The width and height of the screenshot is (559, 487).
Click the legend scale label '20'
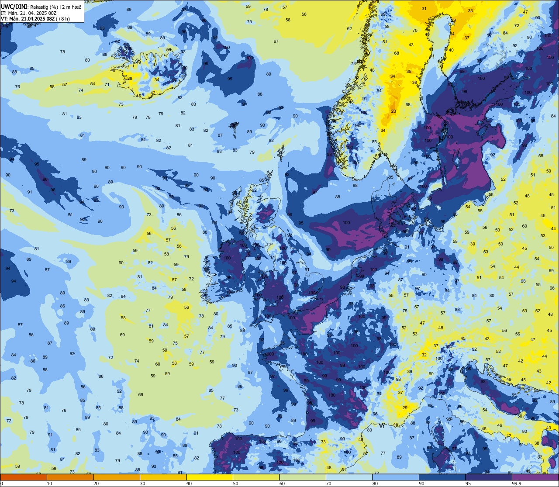[96, 484]
